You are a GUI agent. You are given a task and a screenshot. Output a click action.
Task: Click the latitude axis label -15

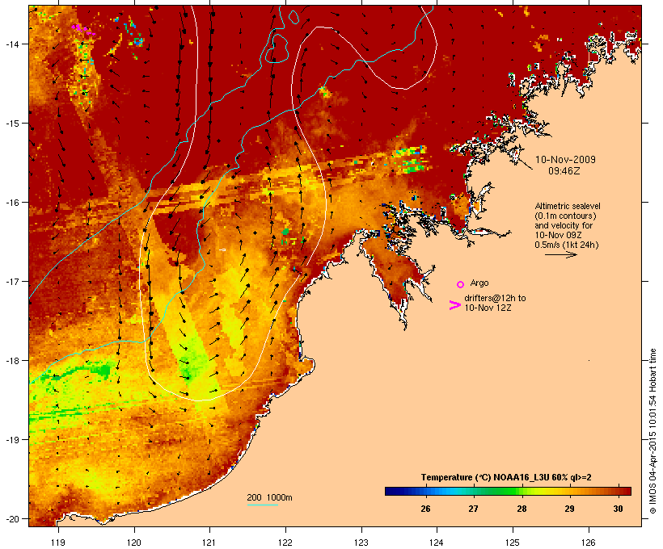[x=12, y=124]
